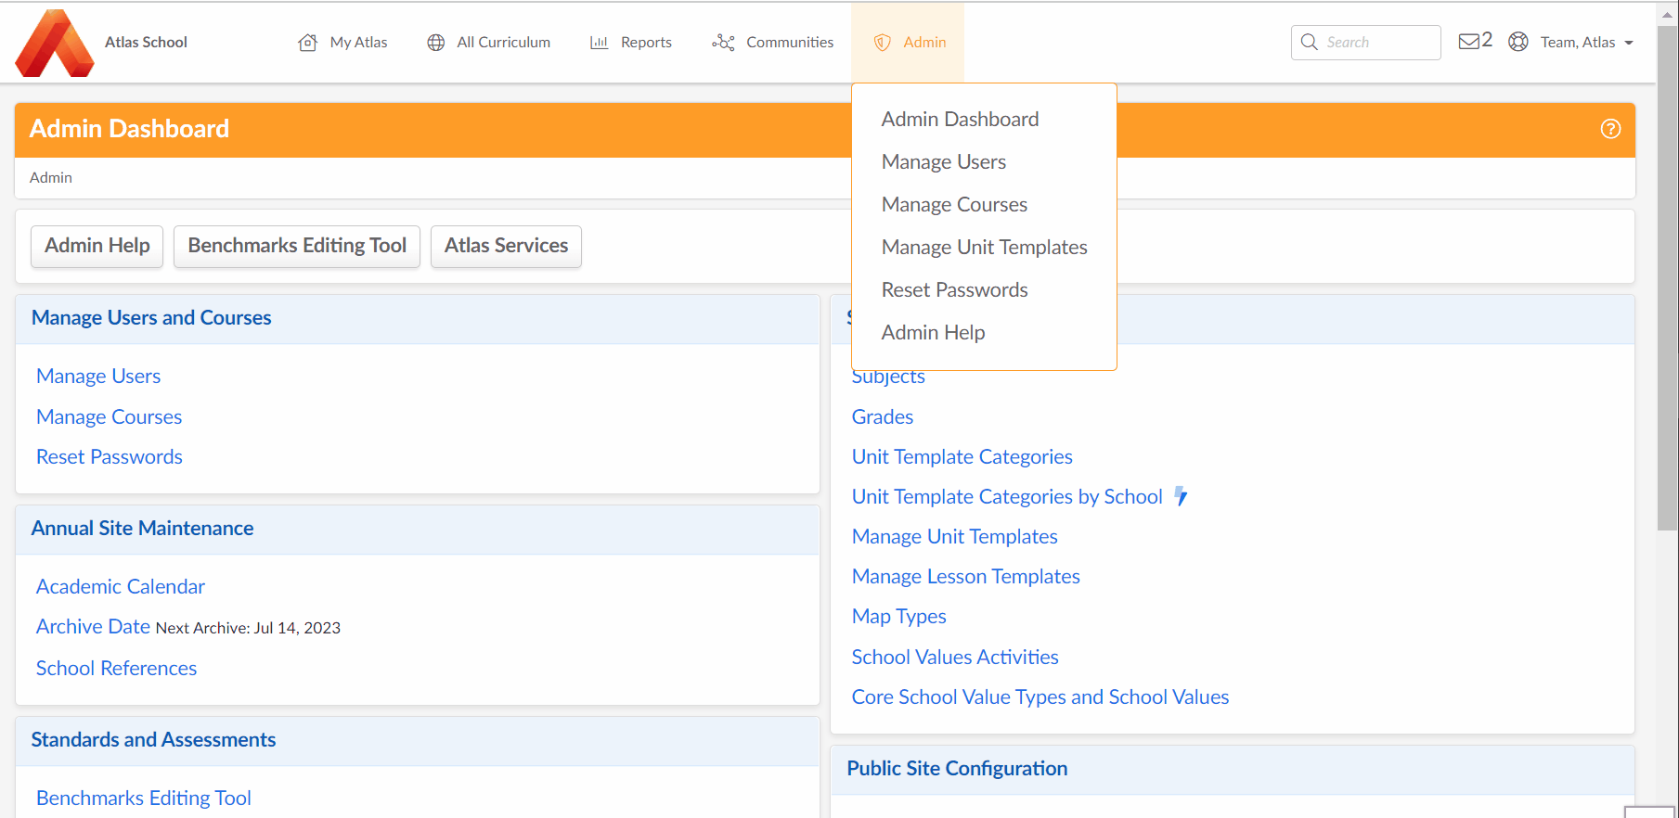Click the lightning icon beside Categories by School
Viewport: 1679px width, 818px height.
[1181, 496]
